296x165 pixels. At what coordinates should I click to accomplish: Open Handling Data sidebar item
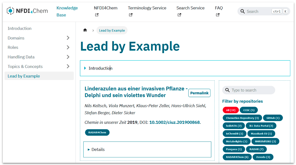coord(21,57)
